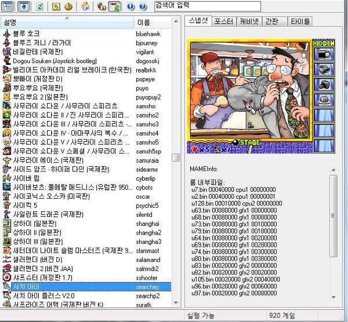The width and height of the screenshot is (348, 322).
Task: Select the 상하이 II (일본판) row
Action: coord(86,233)
